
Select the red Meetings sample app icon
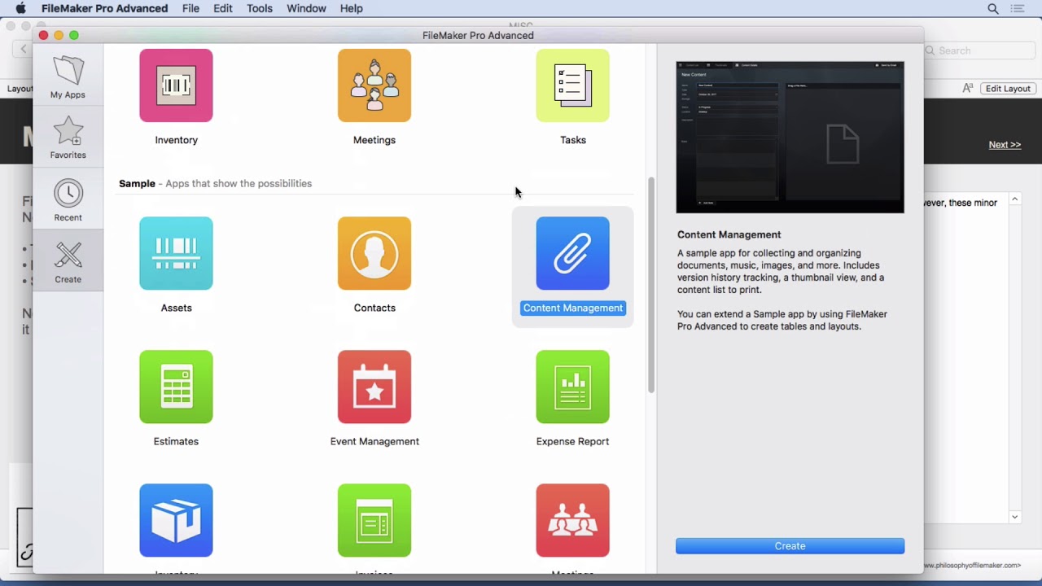tap(572, 520)
